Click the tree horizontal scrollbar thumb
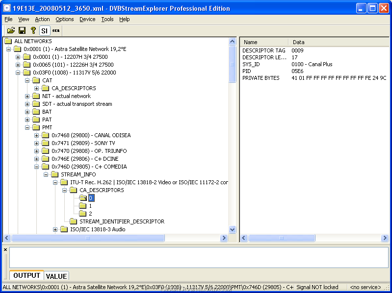This screenshot has height=293, width=392. (x=88, y=238)
